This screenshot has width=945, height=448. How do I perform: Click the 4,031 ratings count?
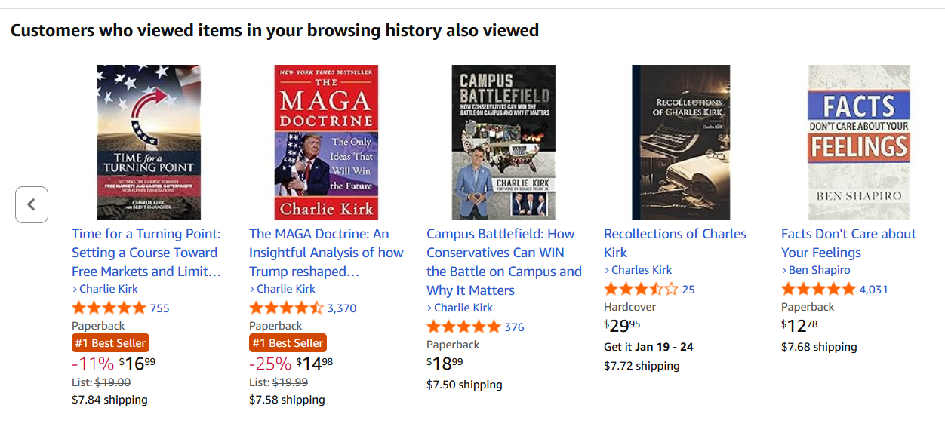[873, 289]
